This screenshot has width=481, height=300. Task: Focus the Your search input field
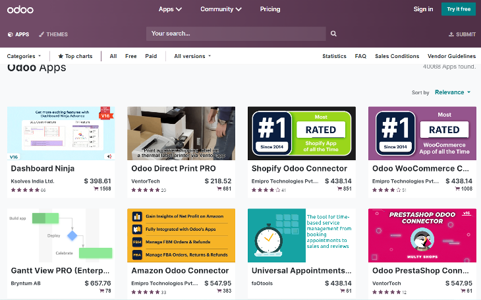tap(236, 34)
